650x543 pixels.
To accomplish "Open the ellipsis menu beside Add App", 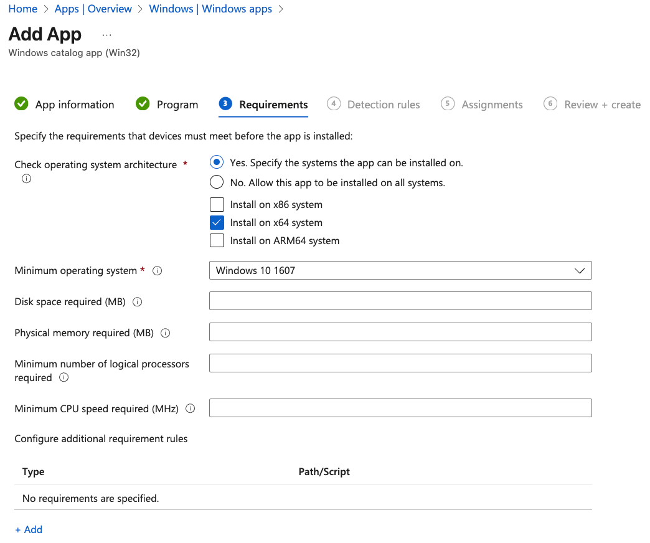I will click(x=106, y=35).
